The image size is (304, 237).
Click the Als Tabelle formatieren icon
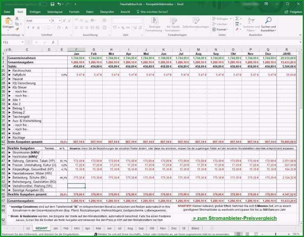click(x=173, y=21)
